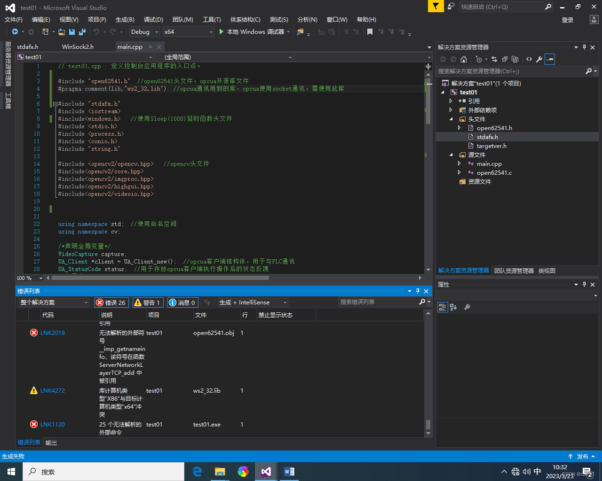This screenshot has height=481, width=602.
Task: Open the Build + IntelliSense dropdown
Action: 253,302
